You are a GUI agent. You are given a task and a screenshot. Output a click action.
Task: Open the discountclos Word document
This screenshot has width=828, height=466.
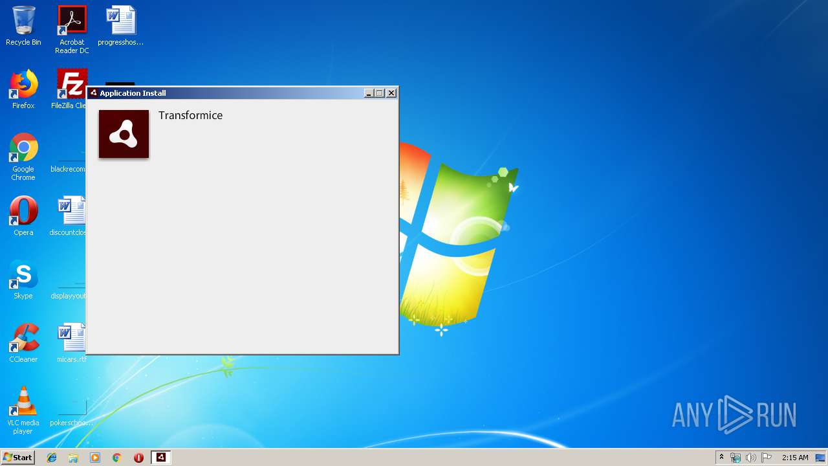coord(70,216)
